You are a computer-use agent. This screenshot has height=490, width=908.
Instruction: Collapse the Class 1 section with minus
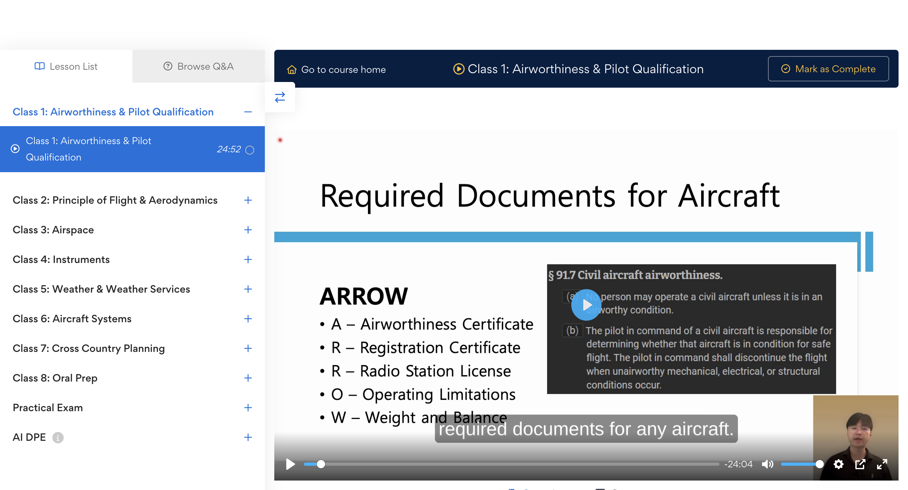[248, 112]
